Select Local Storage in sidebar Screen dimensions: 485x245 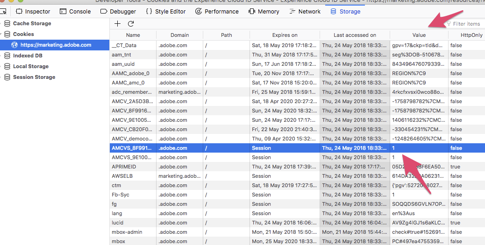[31, 66]
